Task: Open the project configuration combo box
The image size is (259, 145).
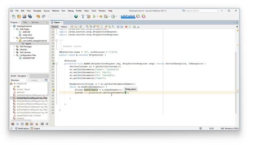Action: [x=61, y=16]
